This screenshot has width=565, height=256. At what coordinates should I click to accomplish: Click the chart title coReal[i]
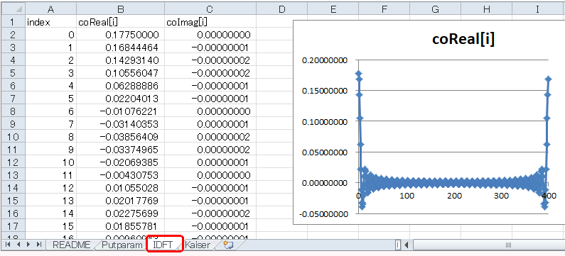point(463,40)
